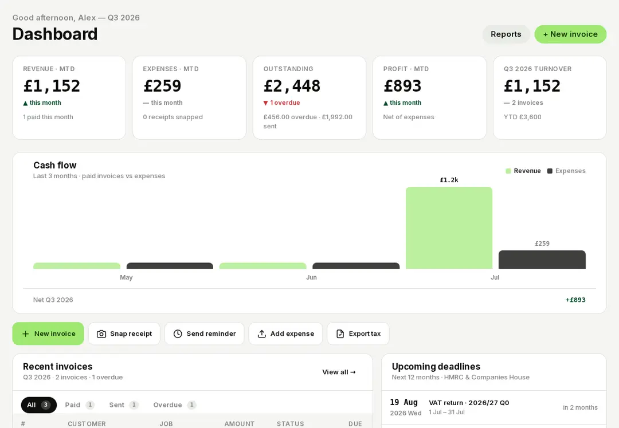This screenshot has height=428, width=619.
Task: Click the June expenses bar in chart
Action: (x=356, y=266)
